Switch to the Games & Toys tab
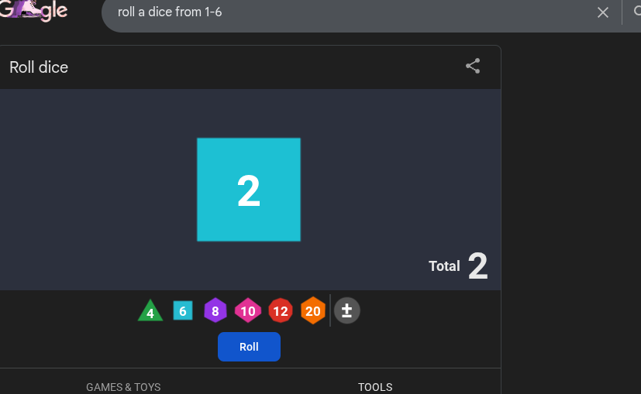Viewport: 641px width, 394px height. click(x=123, y=386)
